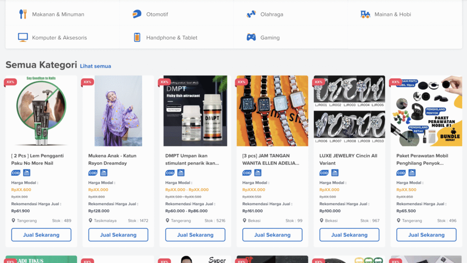Open the Gaming category
This screenshot has height=263, width=467.
(x=270, y=38)
